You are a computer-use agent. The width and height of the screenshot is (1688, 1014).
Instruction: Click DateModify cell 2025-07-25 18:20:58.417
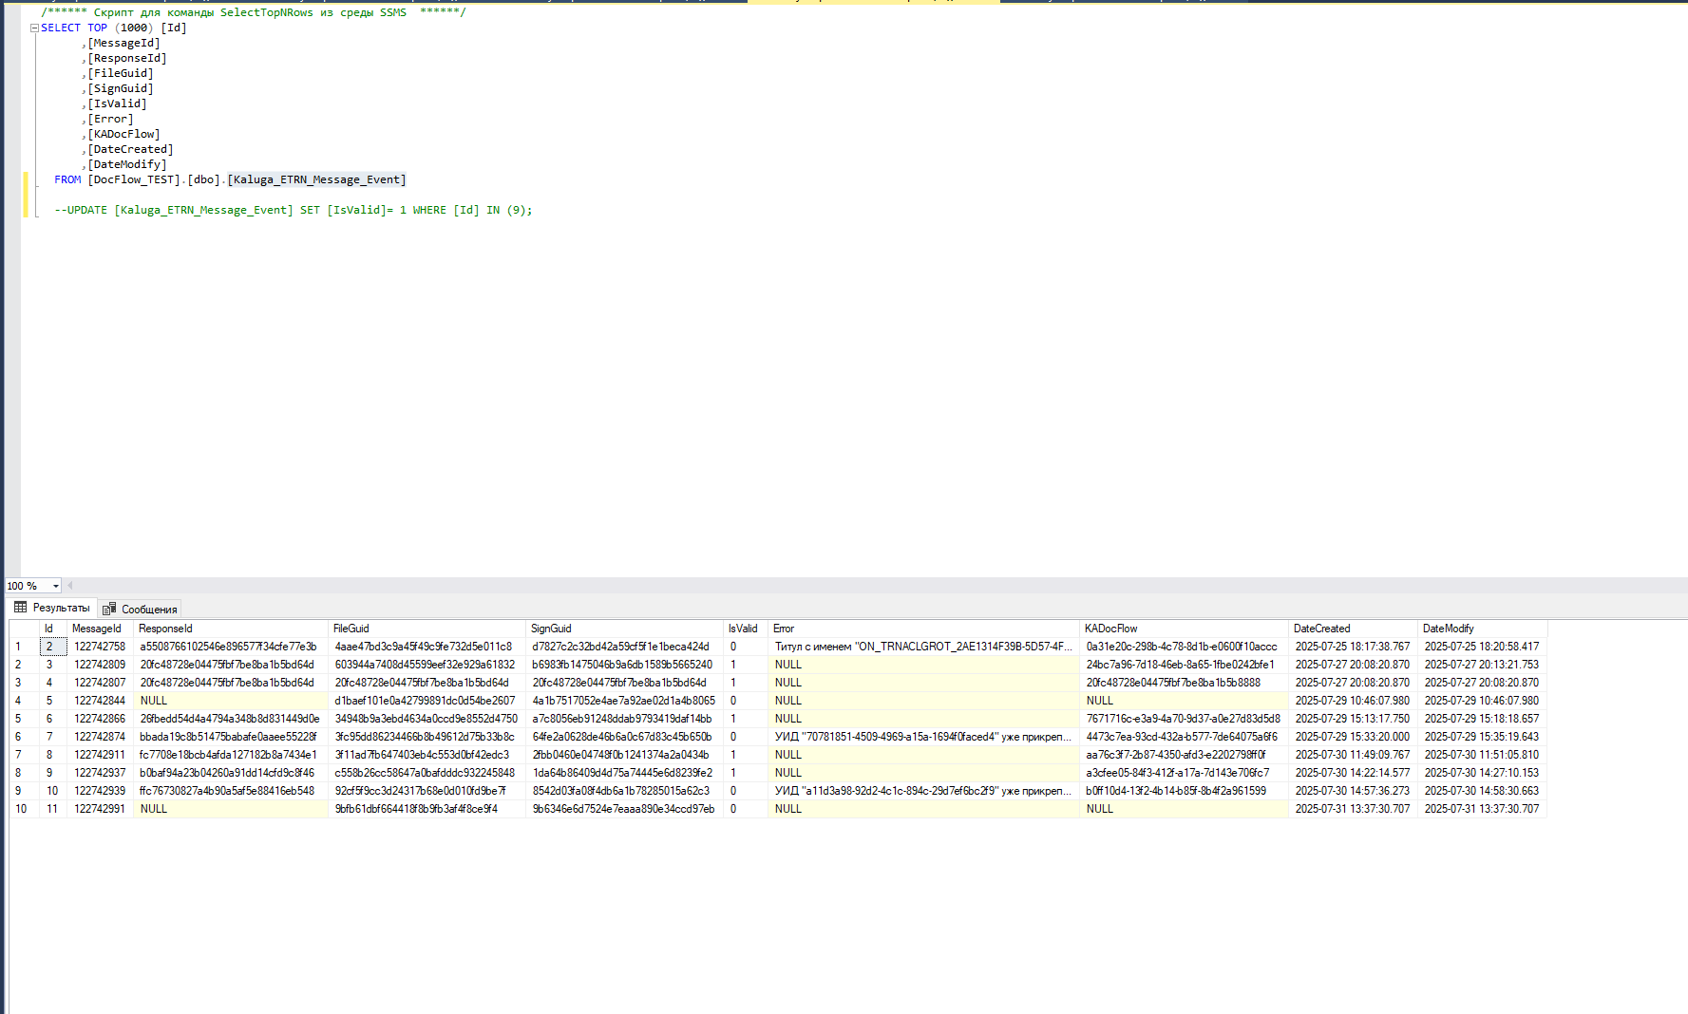[x=1482, y=647]
